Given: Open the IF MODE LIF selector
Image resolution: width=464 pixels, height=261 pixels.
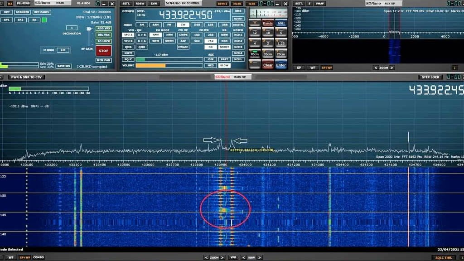Looking at the screenshot, I should 62,50.
